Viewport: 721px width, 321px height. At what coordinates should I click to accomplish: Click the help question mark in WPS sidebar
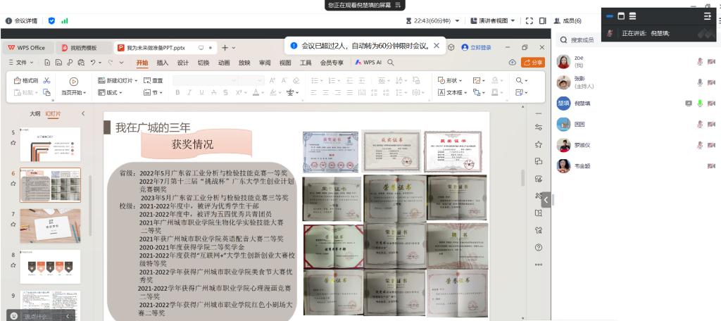tap(539, 247)
